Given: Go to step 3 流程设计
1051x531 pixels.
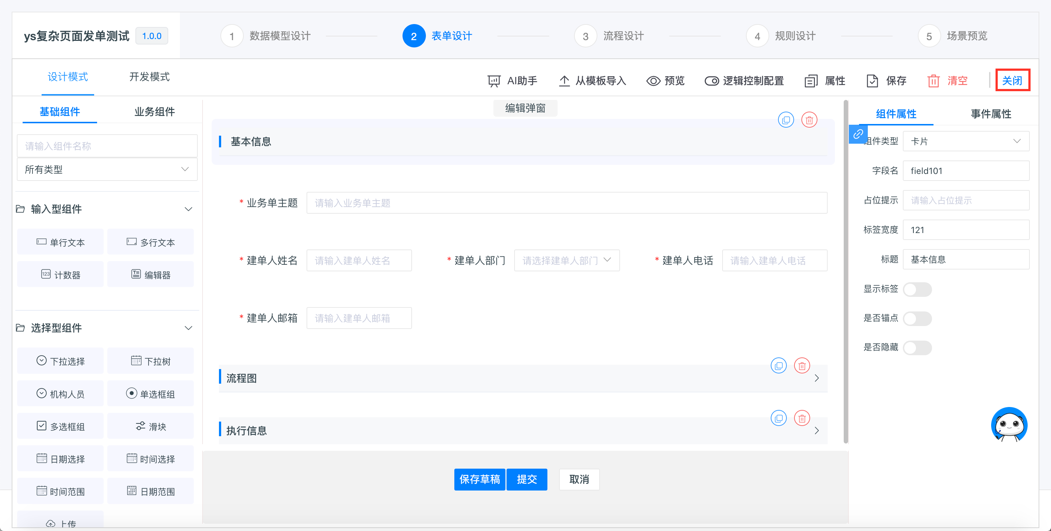Looking at the screenshot, I should click(x=609, y=36).
